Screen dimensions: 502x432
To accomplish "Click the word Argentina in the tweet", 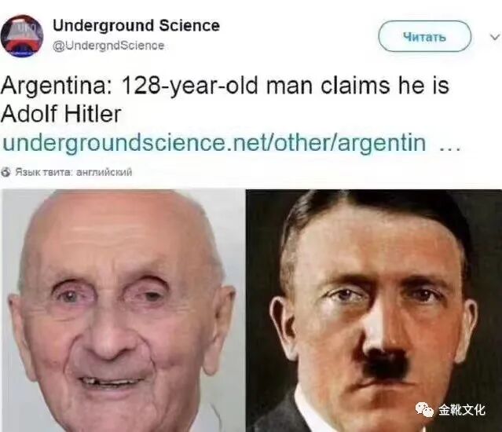I will (x=57, y=86).
